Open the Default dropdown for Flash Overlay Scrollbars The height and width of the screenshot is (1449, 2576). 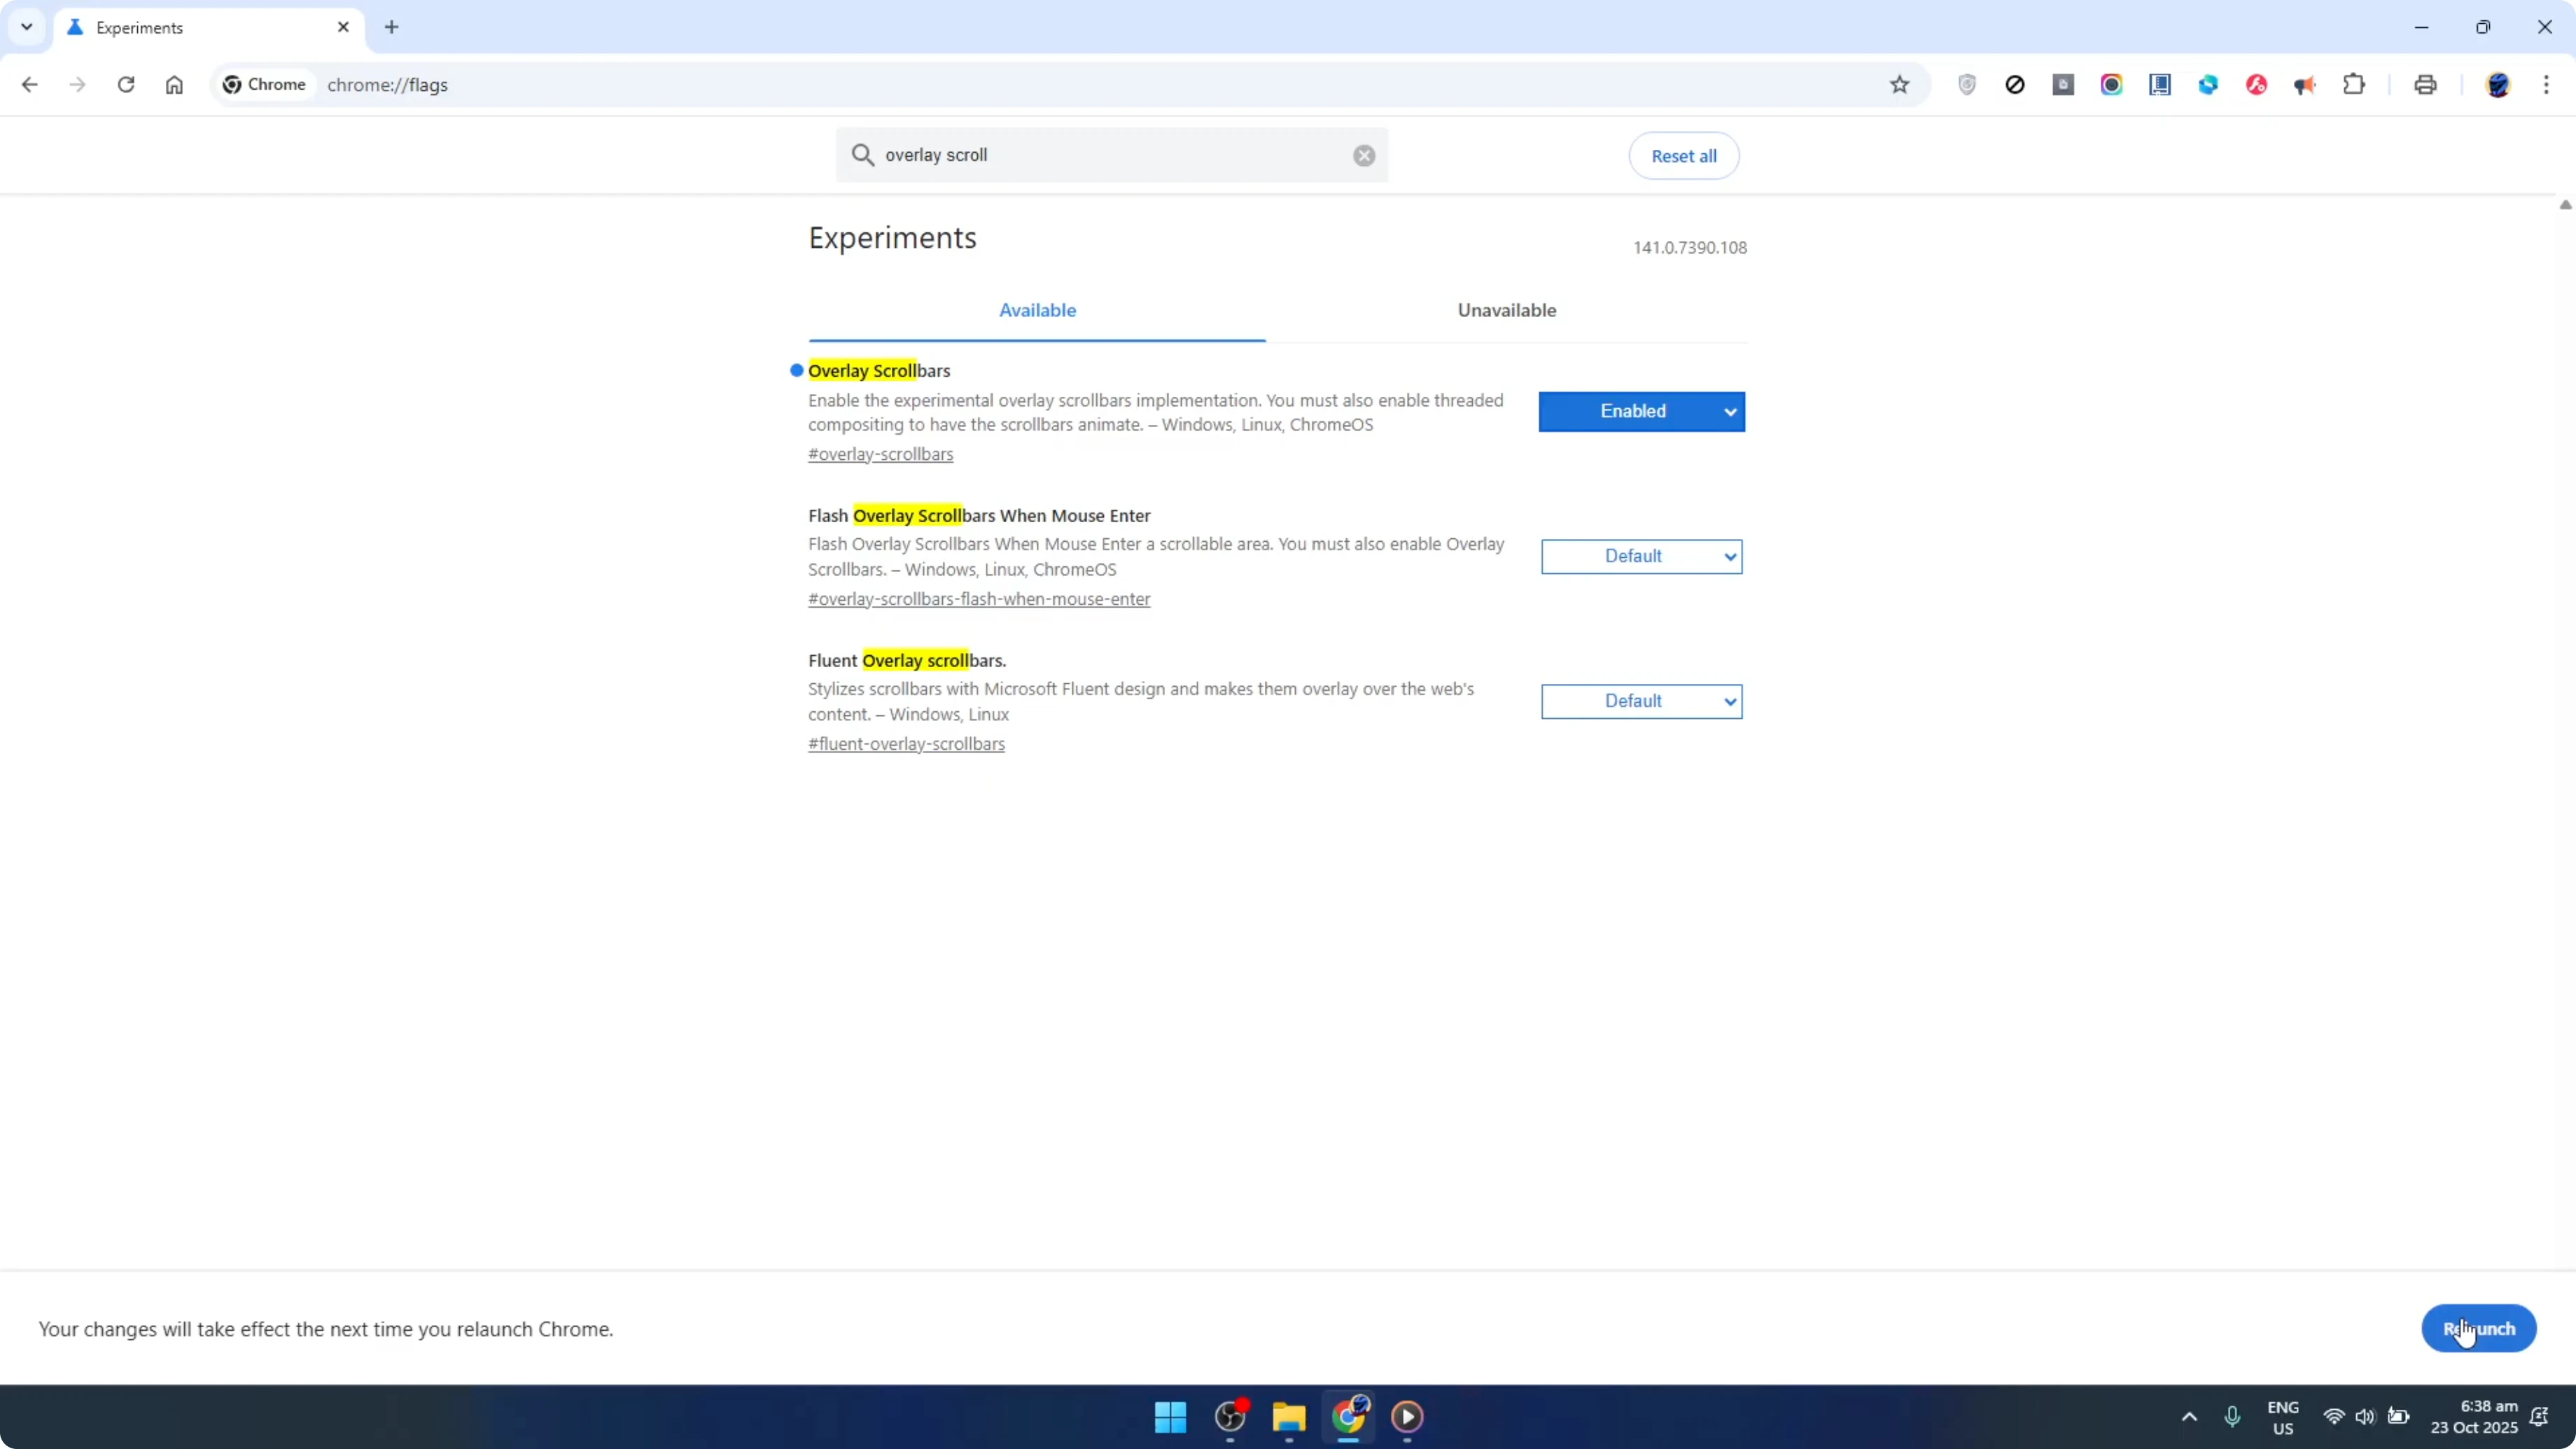click(x=1641, y=556)
